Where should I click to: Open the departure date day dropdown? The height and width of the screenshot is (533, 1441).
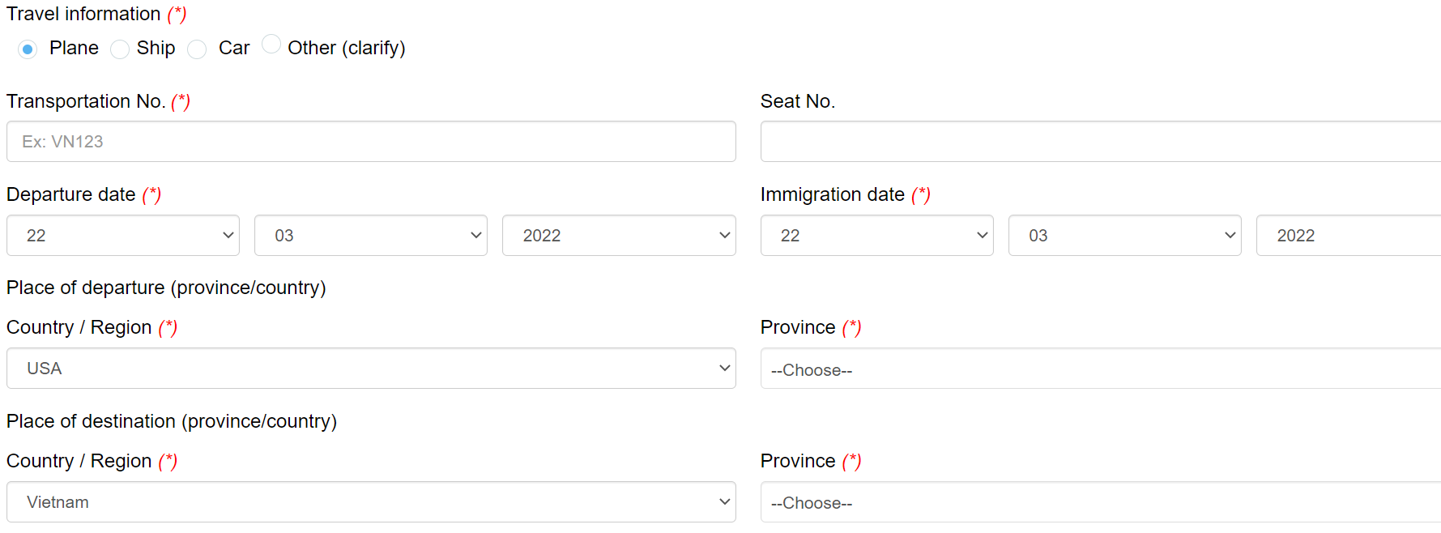(123, 236)
